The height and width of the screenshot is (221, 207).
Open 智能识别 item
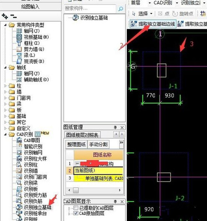[x=29, y=146]
